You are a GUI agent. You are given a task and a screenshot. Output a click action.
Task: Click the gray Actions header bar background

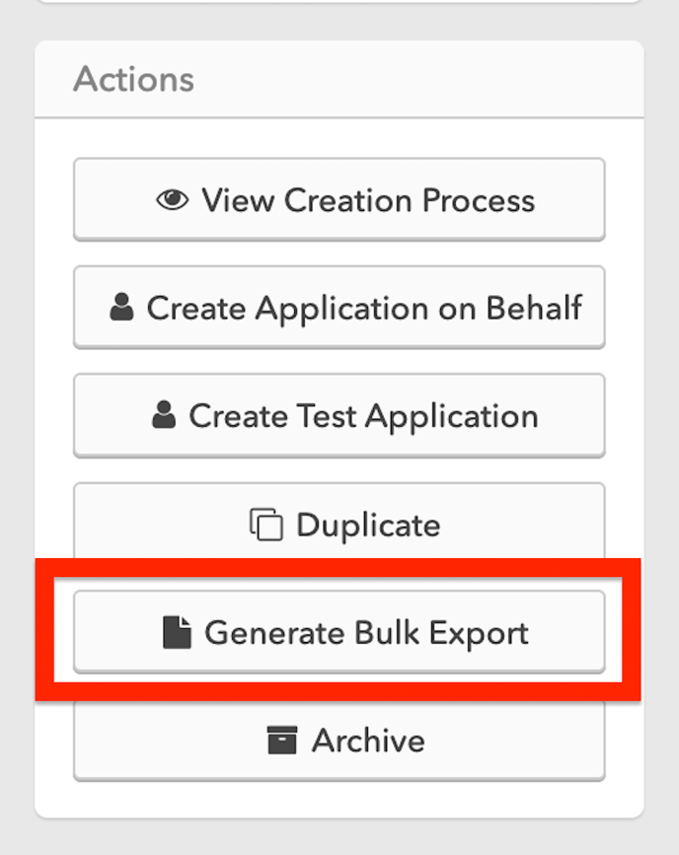point(415,80)
